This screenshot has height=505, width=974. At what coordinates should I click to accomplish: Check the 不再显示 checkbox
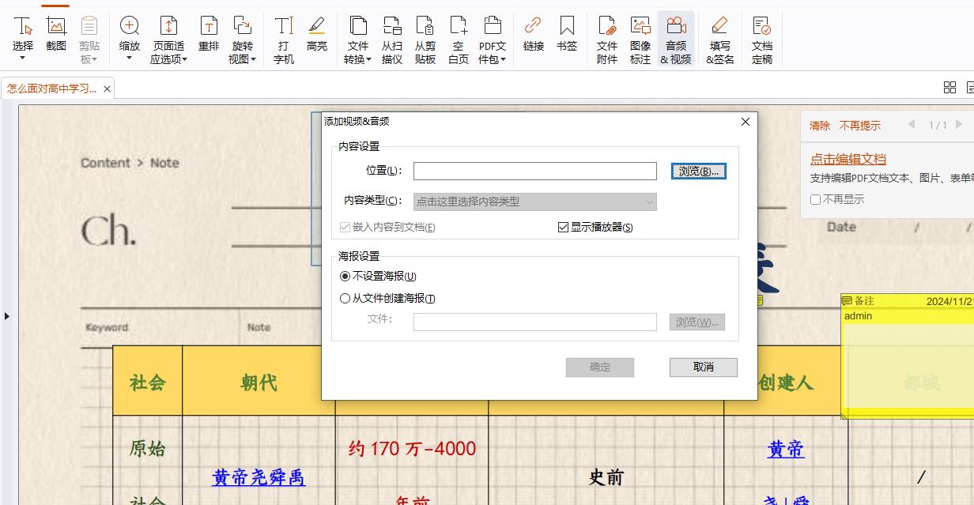(x=815, y=200)
